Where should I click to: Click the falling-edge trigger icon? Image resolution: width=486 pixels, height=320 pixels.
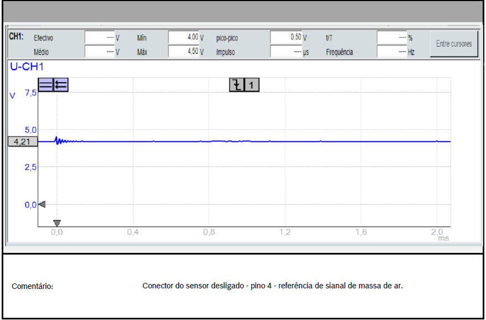pos(237,85)
